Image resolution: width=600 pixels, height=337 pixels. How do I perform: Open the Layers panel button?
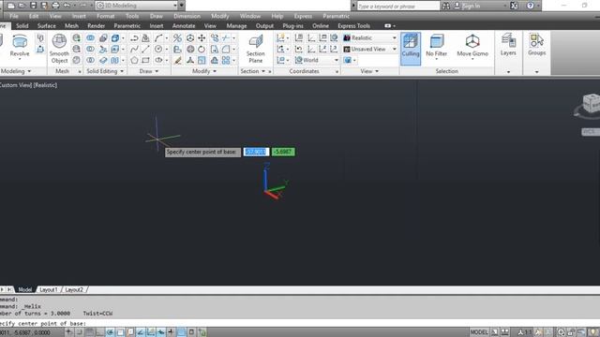508,45
